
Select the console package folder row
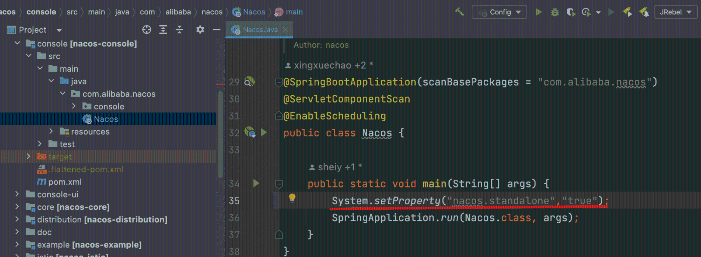tap(108, 106)
